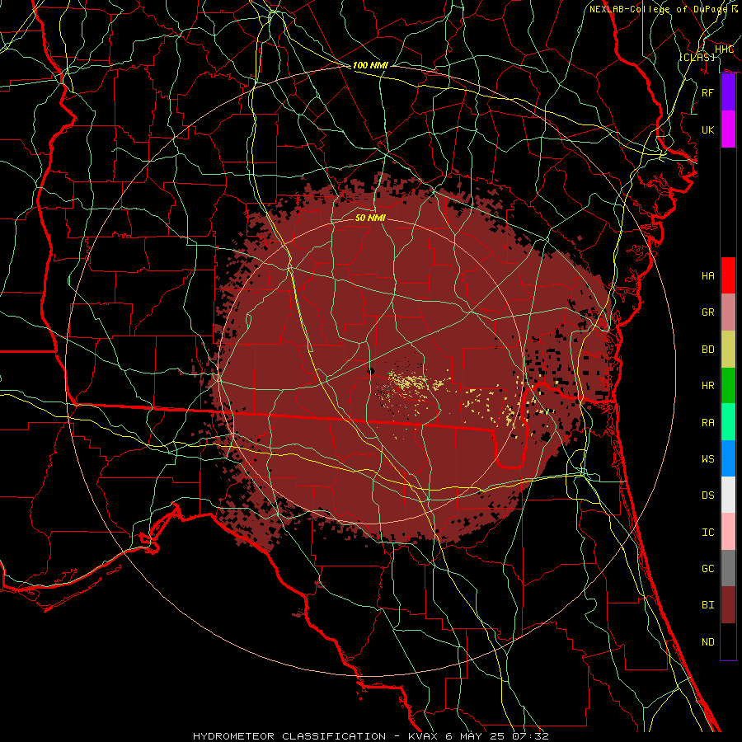Click the ND black legend color swatch

(x=728, y=641)
